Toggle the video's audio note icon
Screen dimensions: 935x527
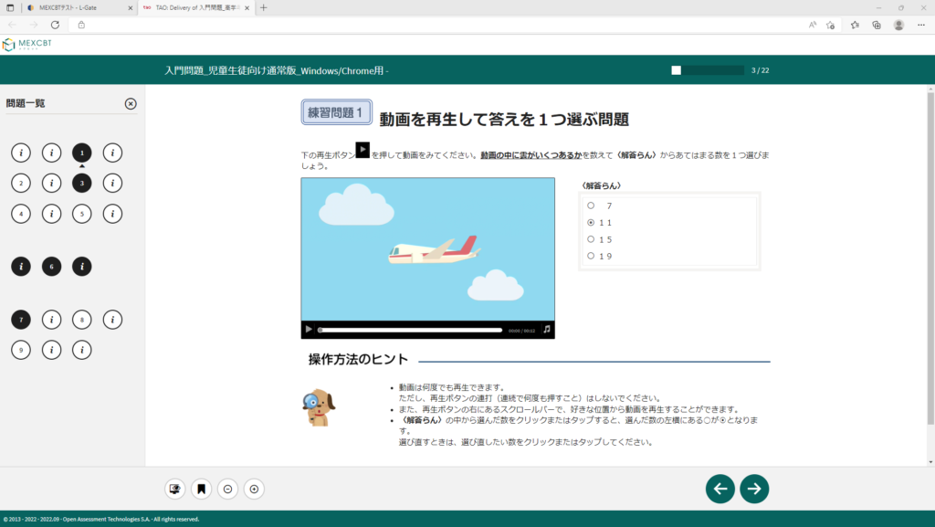(546, 329)
